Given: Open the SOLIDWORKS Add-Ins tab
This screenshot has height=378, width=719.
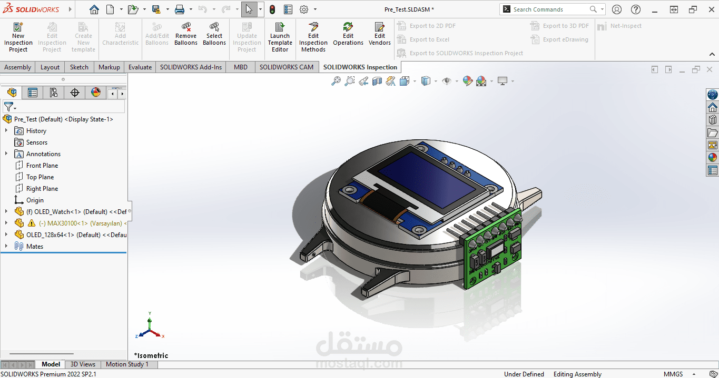Looking at the screenshot, I should coord(191,67).
